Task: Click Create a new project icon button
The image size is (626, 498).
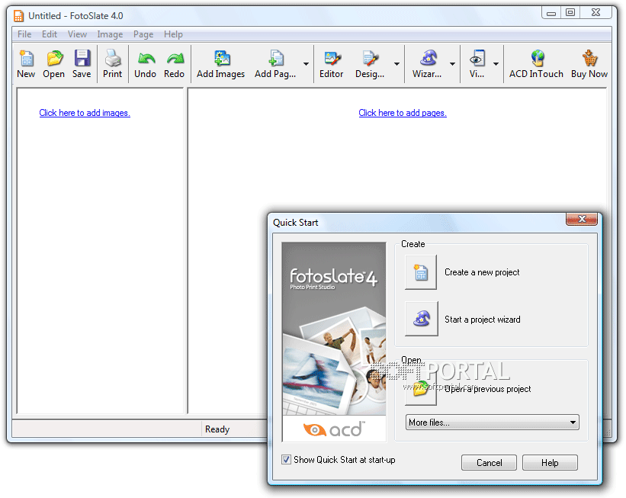Action: click(421, 272)
